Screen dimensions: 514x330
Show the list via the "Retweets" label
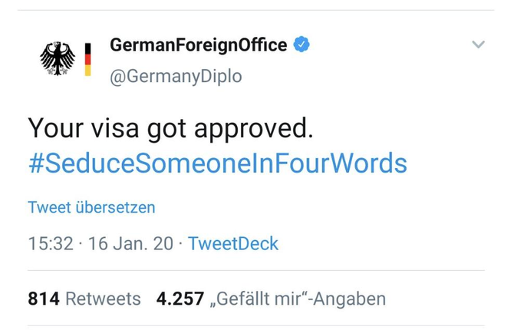104,299
